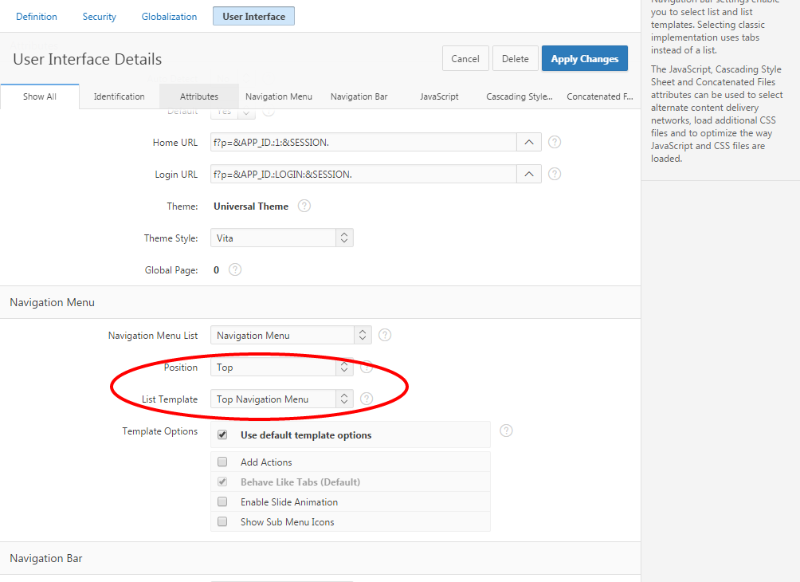Toggle Use default template options checkbox
800x582 pixels.
[223, 435]
